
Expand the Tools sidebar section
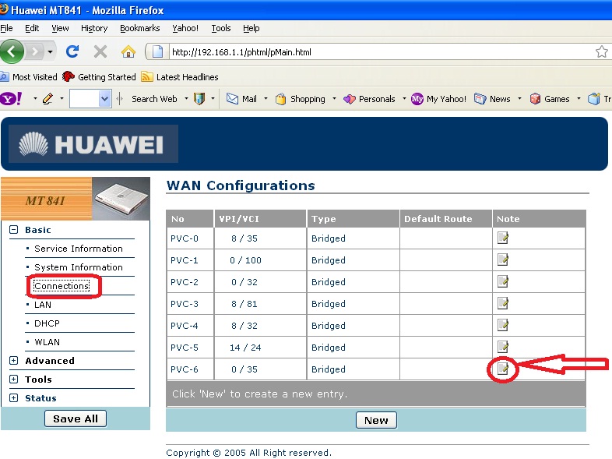[x=14, y=379]
